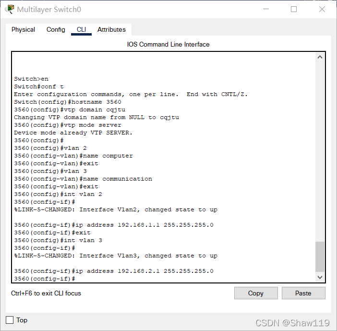Image resolution: width=337 pixels, height=331 pixels.
Task: Click 'Ctrl+F6 to exit CLI focus' hint
Action: pyautogui.click(x=46, y=293)
